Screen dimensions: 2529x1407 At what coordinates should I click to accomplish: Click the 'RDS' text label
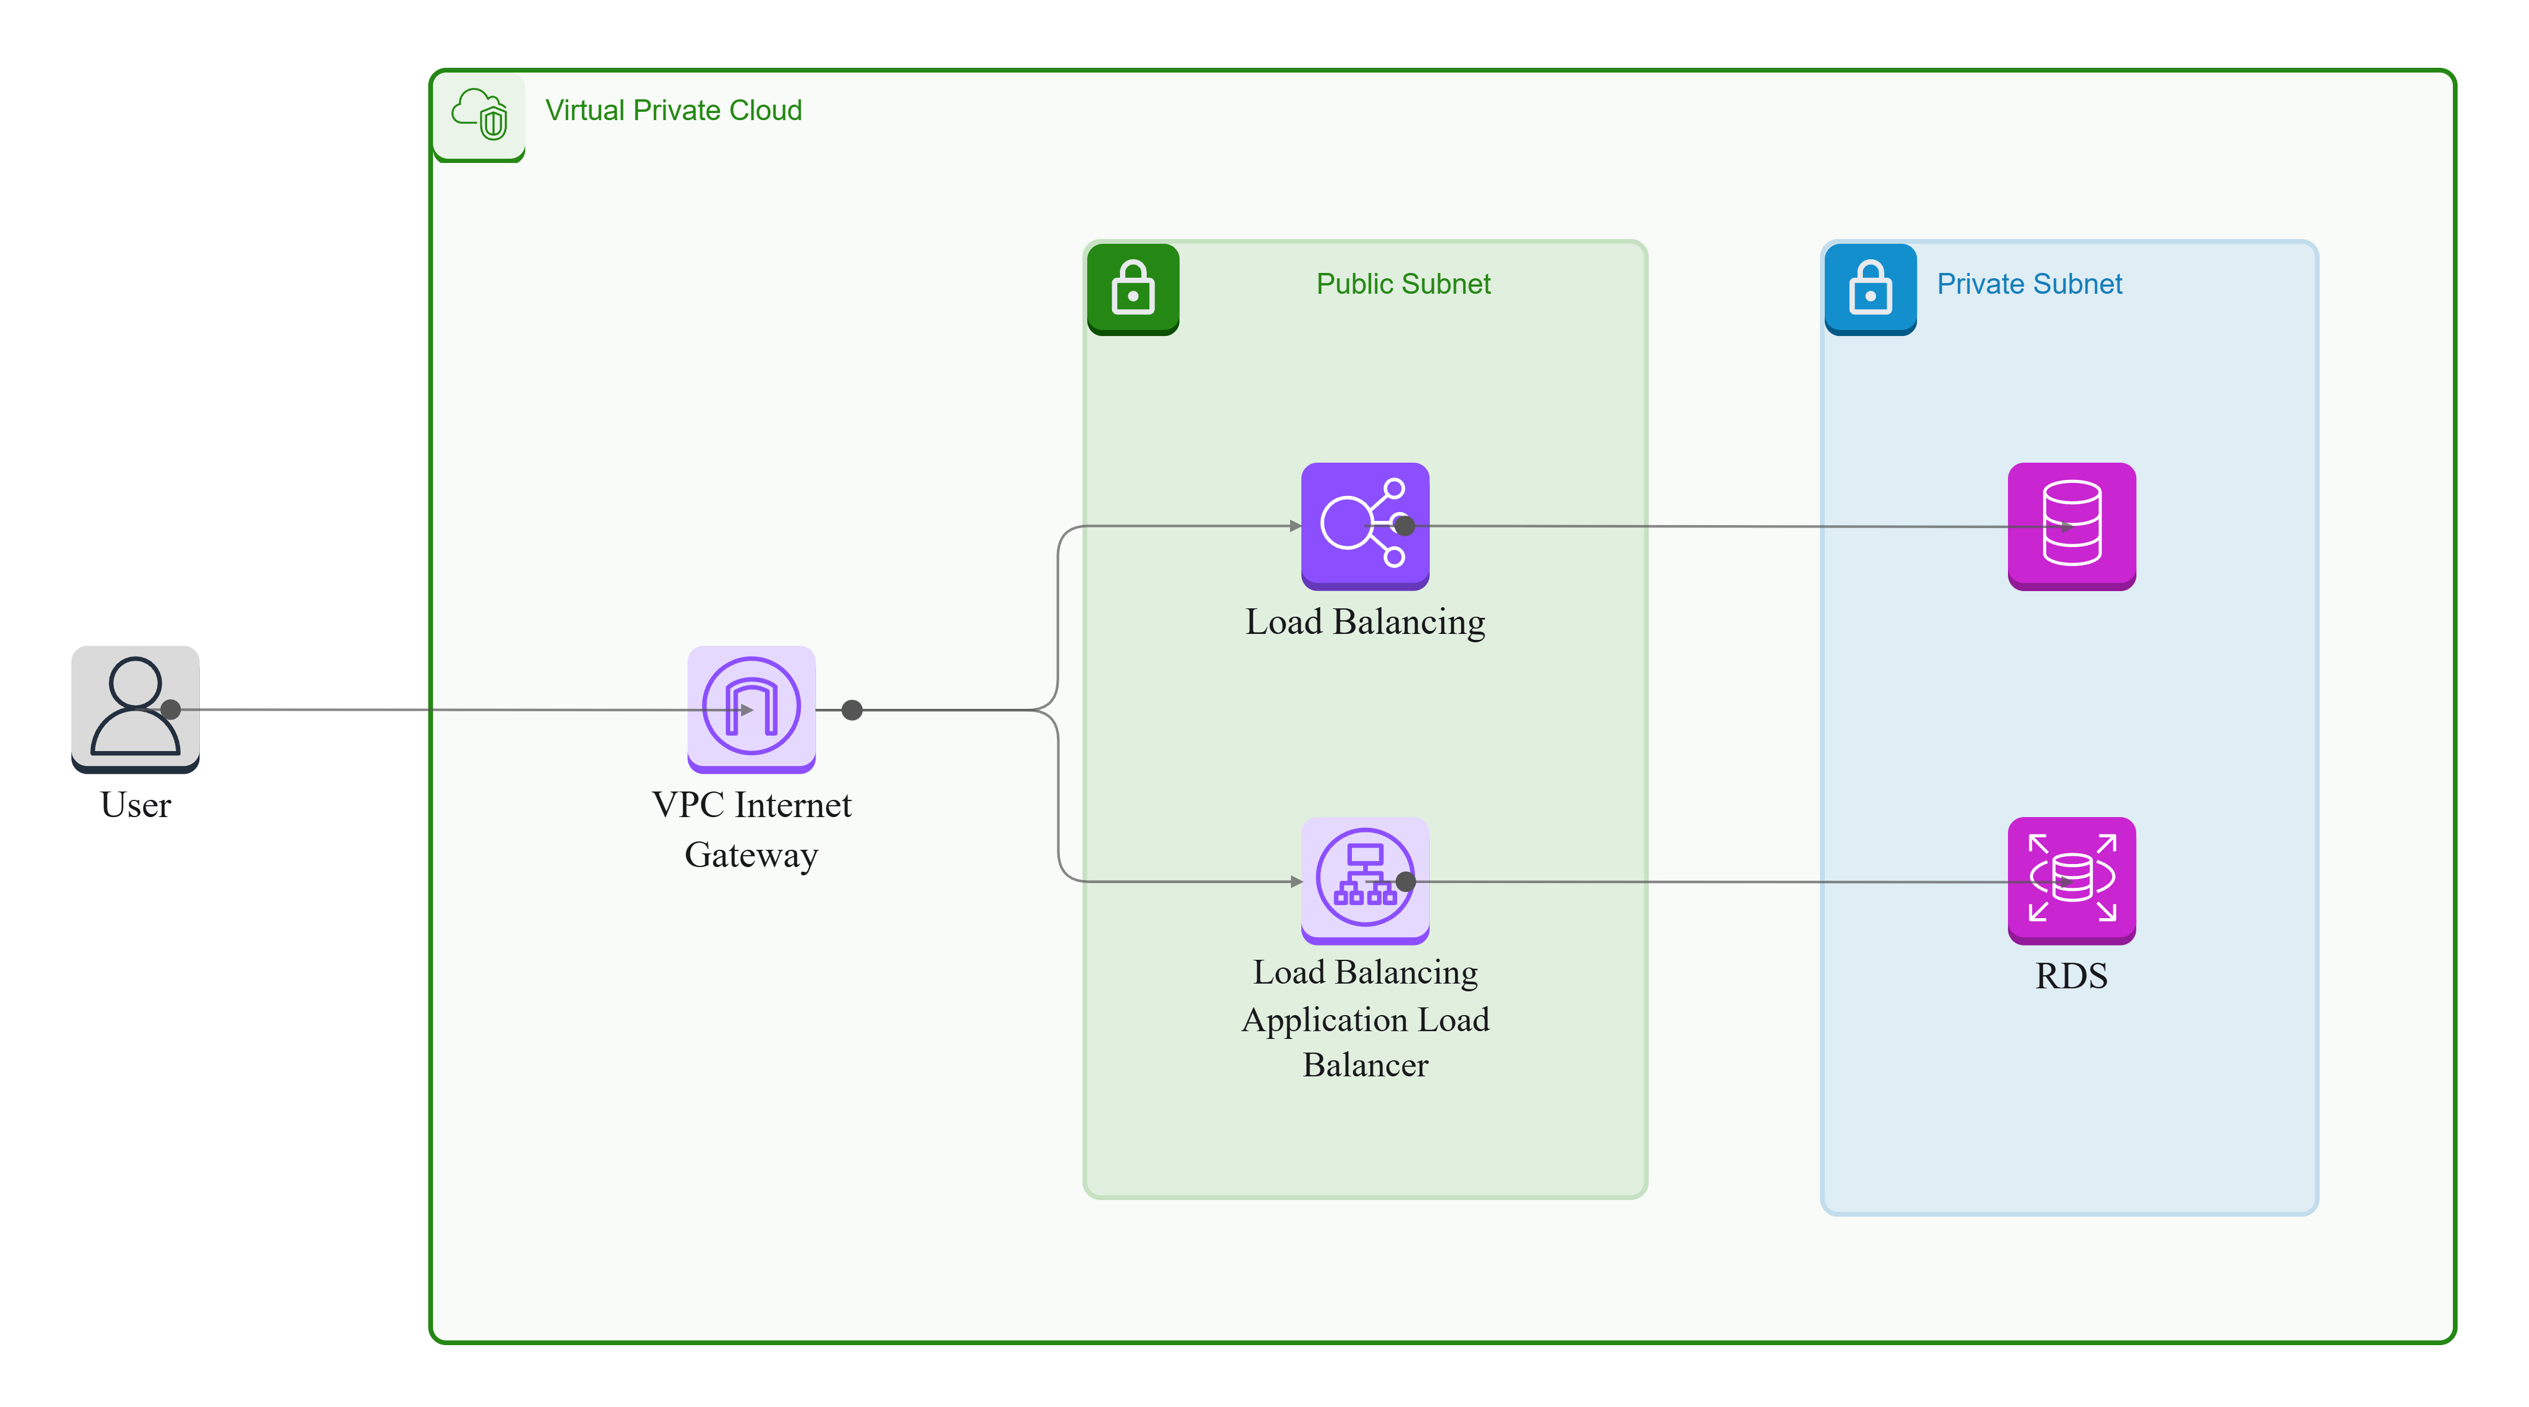[x=2072, y=976]
